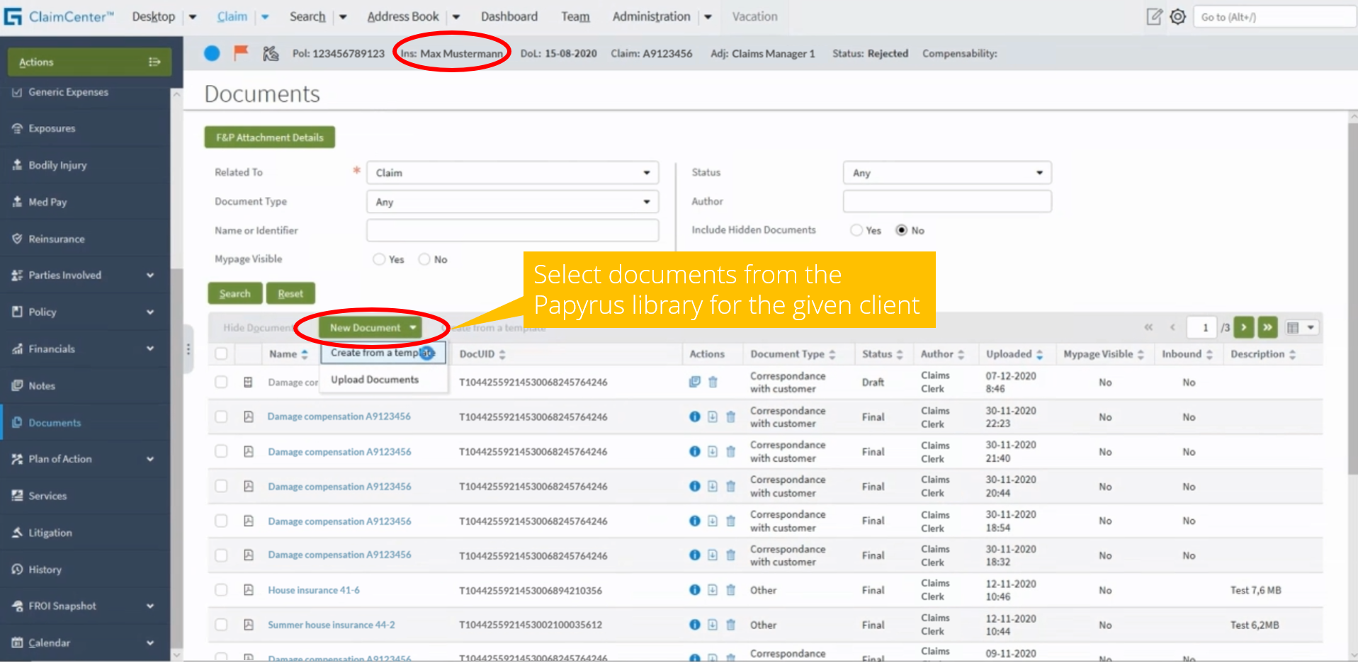Switch to the Dashboard menu
The height and width of the screenshot is (663, 1358).
tap(509, 16)
